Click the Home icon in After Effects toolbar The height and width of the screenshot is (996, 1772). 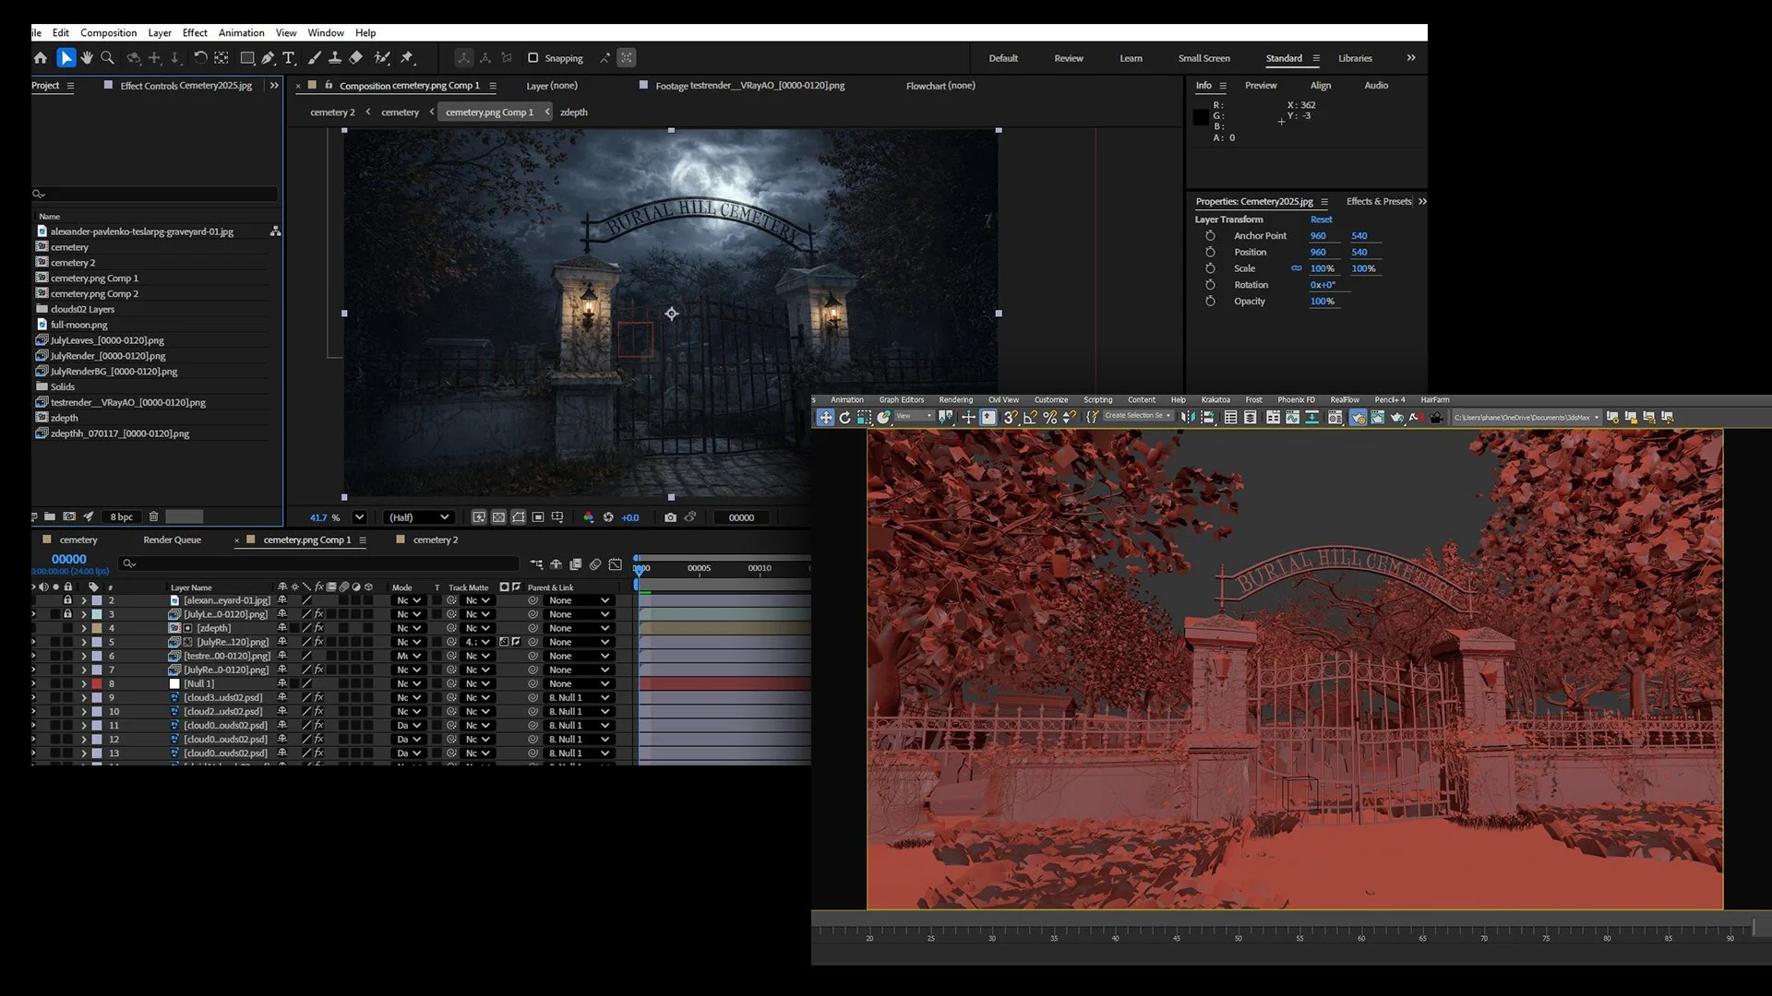coord(40,57)
